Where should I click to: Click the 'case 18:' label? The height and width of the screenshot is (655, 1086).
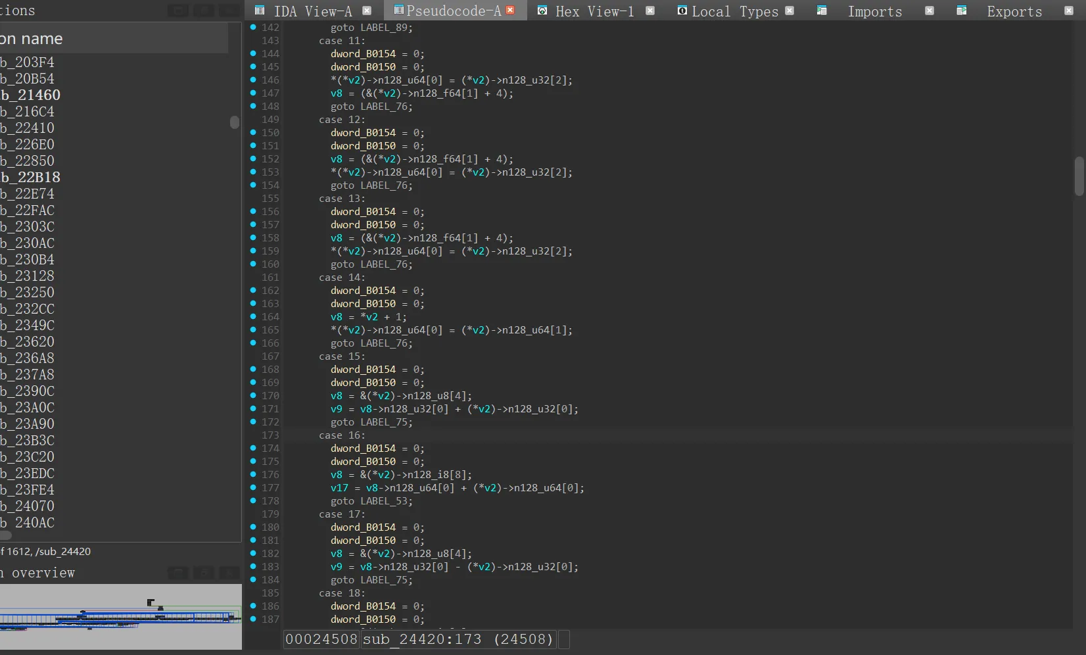click(x=342, y=593)
